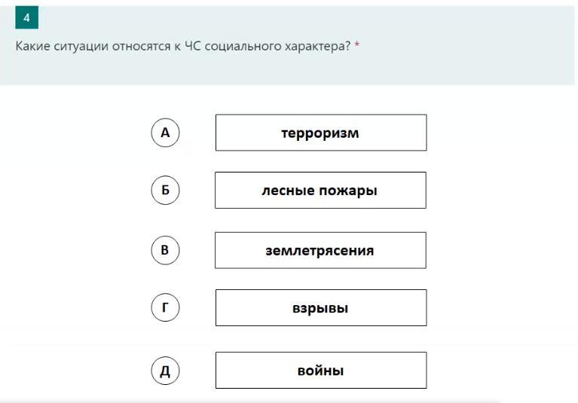Click the терроризм answer box
578x403 pixels.
(x=321, y=133)
